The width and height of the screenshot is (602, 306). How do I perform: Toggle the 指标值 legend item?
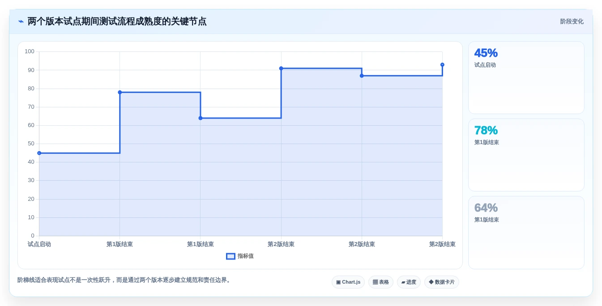click(240, 256)
